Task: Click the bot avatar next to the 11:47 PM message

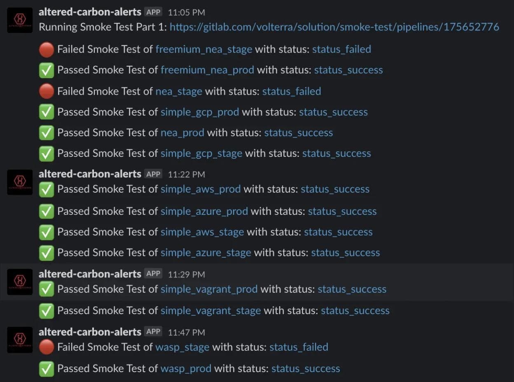Action: pos(19,340)
